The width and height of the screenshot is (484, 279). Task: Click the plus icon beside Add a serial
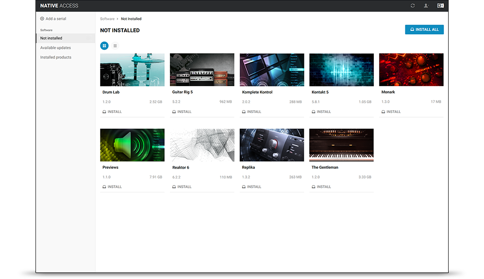tap(42, 19)
